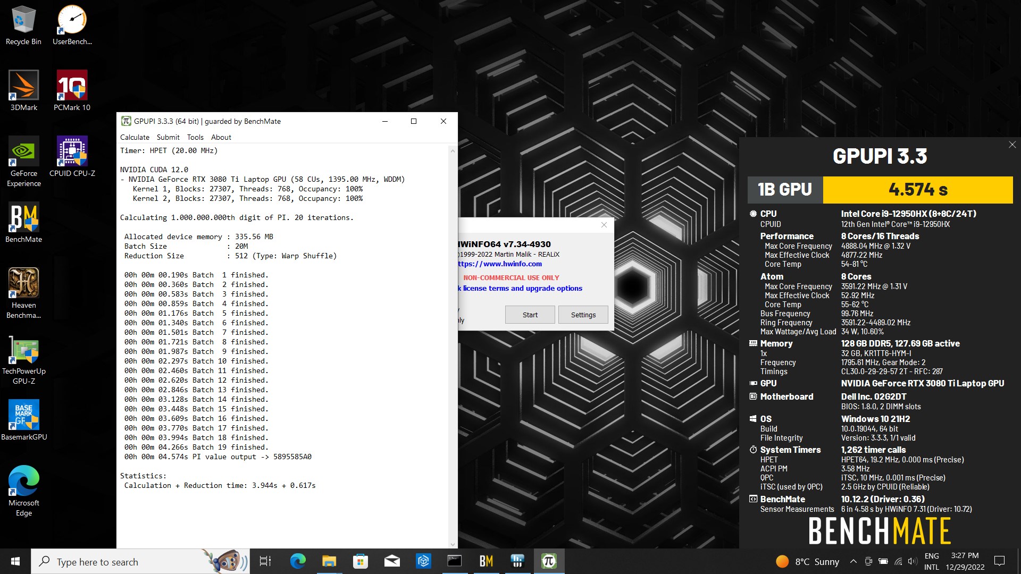Open the Calculate menu in GPUPI
Viewport: 1021px width, 574px height.
[135, 137]
